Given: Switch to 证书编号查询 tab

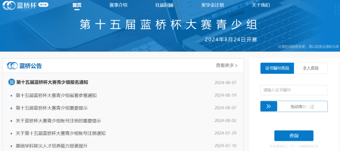Looking at the screenshot, I should click(x=277, y=68).
